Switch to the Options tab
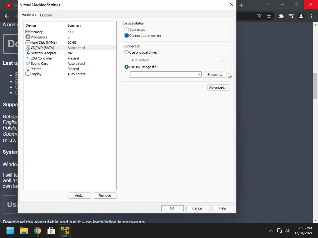The height and width of the screenshot is (238, 318). pos(46,15)
